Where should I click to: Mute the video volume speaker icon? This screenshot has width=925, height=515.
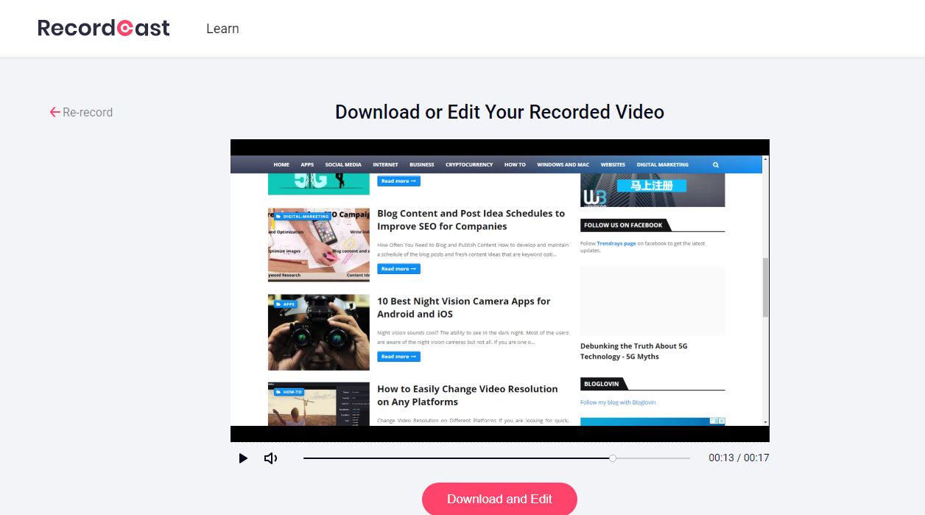click(x=270, y=458)
